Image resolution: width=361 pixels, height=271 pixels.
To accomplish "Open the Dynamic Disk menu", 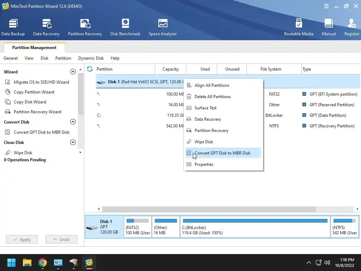I will point(91,58).
